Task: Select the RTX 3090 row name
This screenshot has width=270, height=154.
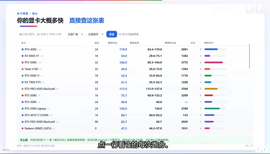Action: pos(30,102)
